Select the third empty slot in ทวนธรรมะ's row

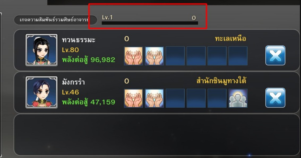click(175, 56)
